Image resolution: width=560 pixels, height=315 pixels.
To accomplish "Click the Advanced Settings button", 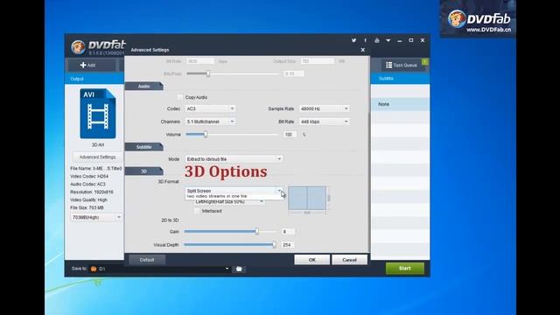I will [97, 157].
